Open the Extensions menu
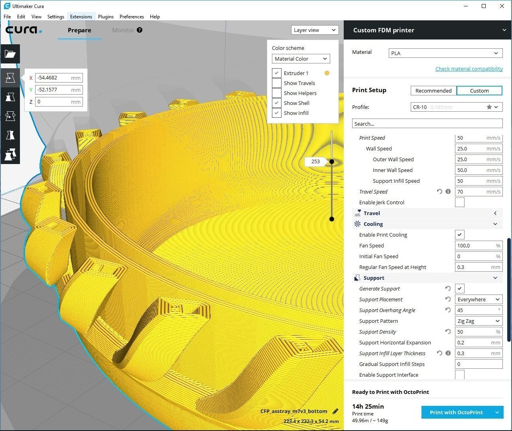The image size is (512, 431). [81, 16]
